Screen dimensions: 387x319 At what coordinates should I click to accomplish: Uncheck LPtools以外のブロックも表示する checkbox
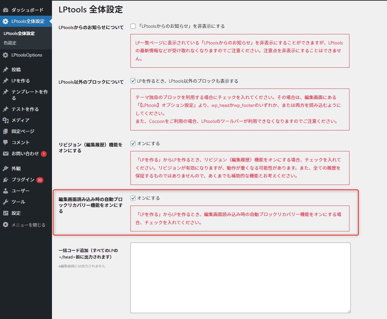(x=133, y=81)
